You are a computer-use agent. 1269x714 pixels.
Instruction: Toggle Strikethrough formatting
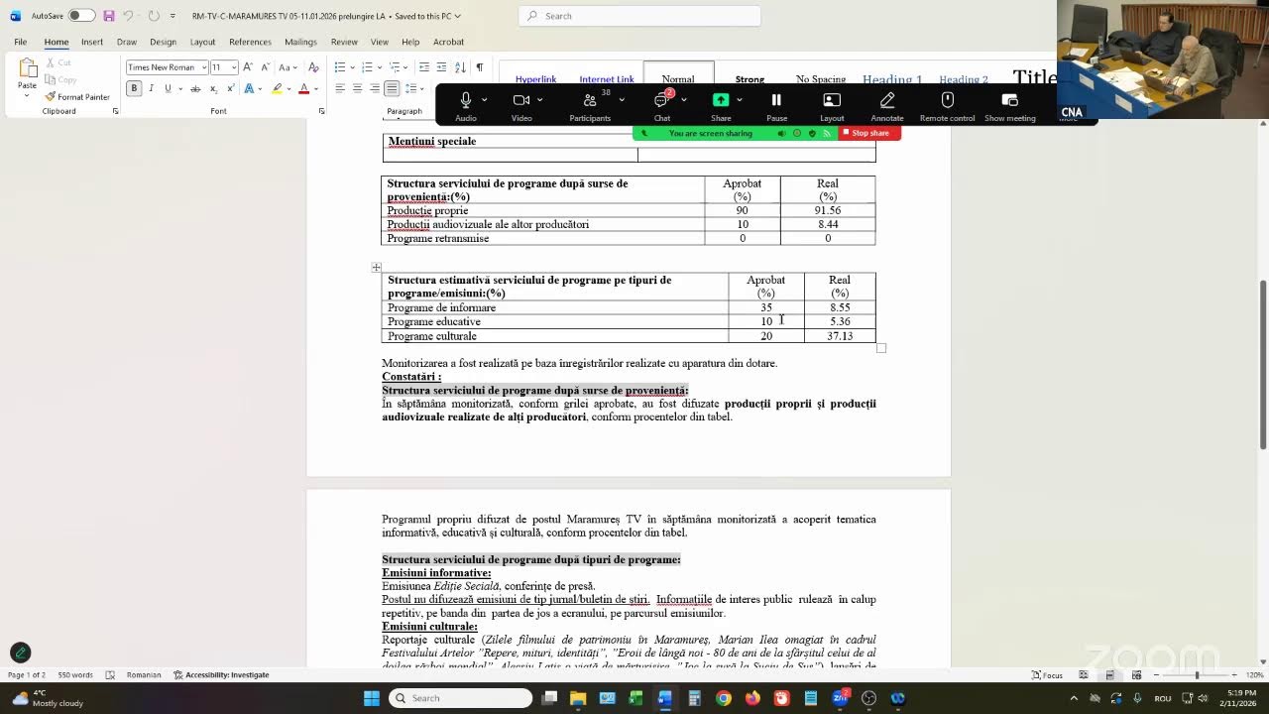click(195, 88)
